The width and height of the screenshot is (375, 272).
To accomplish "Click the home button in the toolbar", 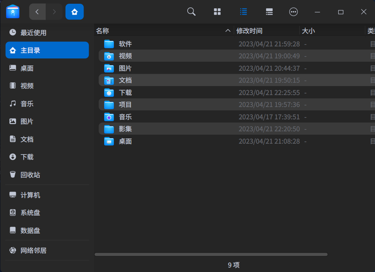I will [75, 12].
